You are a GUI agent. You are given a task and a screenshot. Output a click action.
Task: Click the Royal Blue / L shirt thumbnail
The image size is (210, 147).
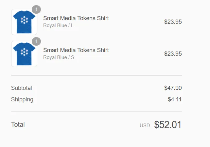[x=24, y=22]
